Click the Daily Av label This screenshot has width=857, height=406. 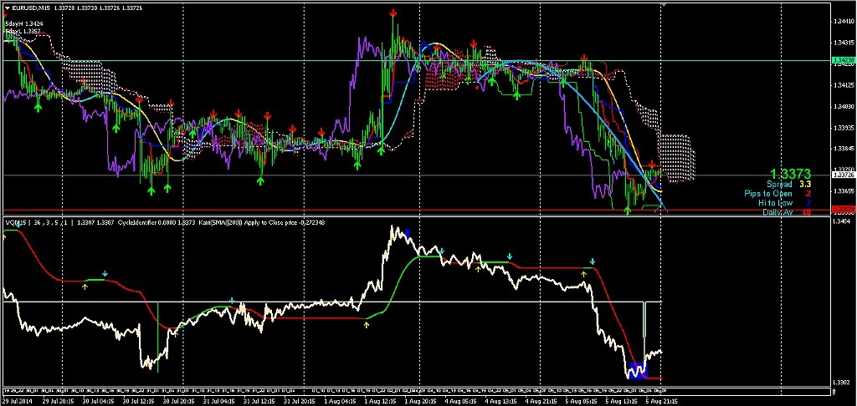point(777,212)
